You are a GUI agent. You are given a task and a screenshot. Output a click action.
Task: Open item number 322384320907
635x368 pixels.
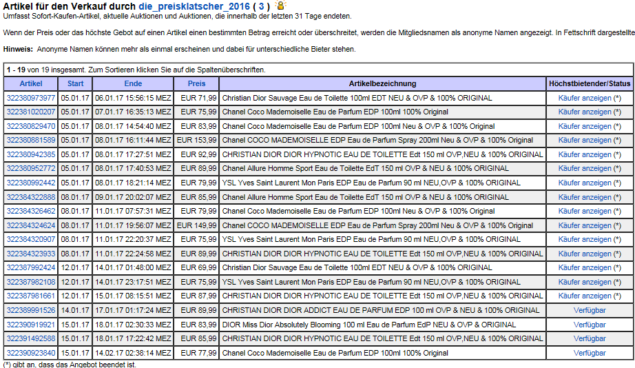[x=31, y=240]
